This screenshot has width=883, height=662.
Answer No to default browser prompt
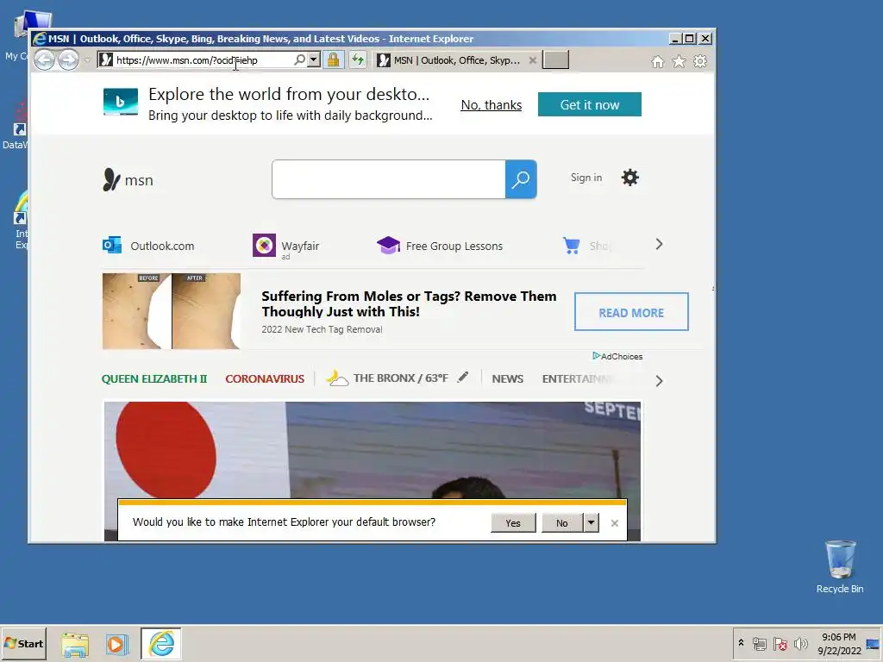tap(562, 523)
